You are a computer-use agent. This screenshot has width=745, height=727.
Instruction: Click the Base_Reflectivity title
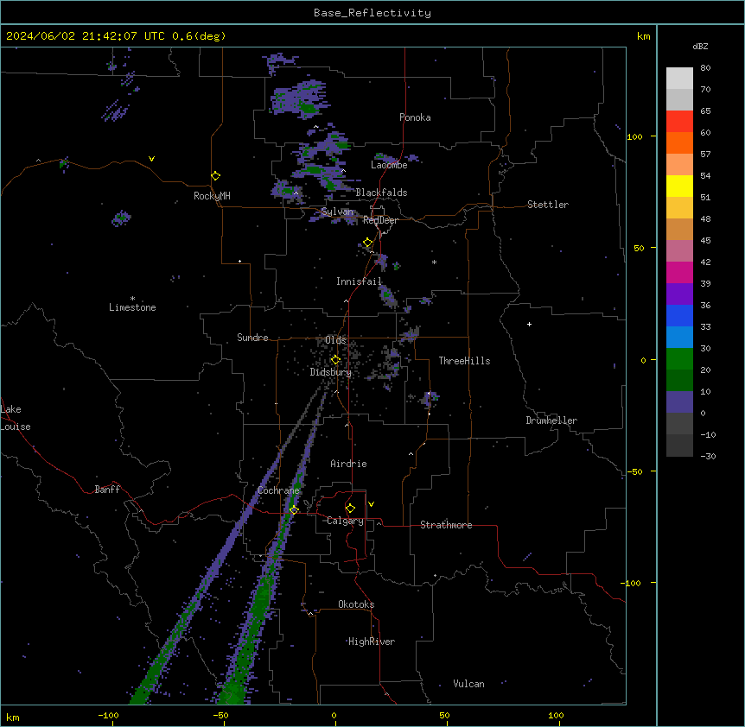[x=372, y=13]
